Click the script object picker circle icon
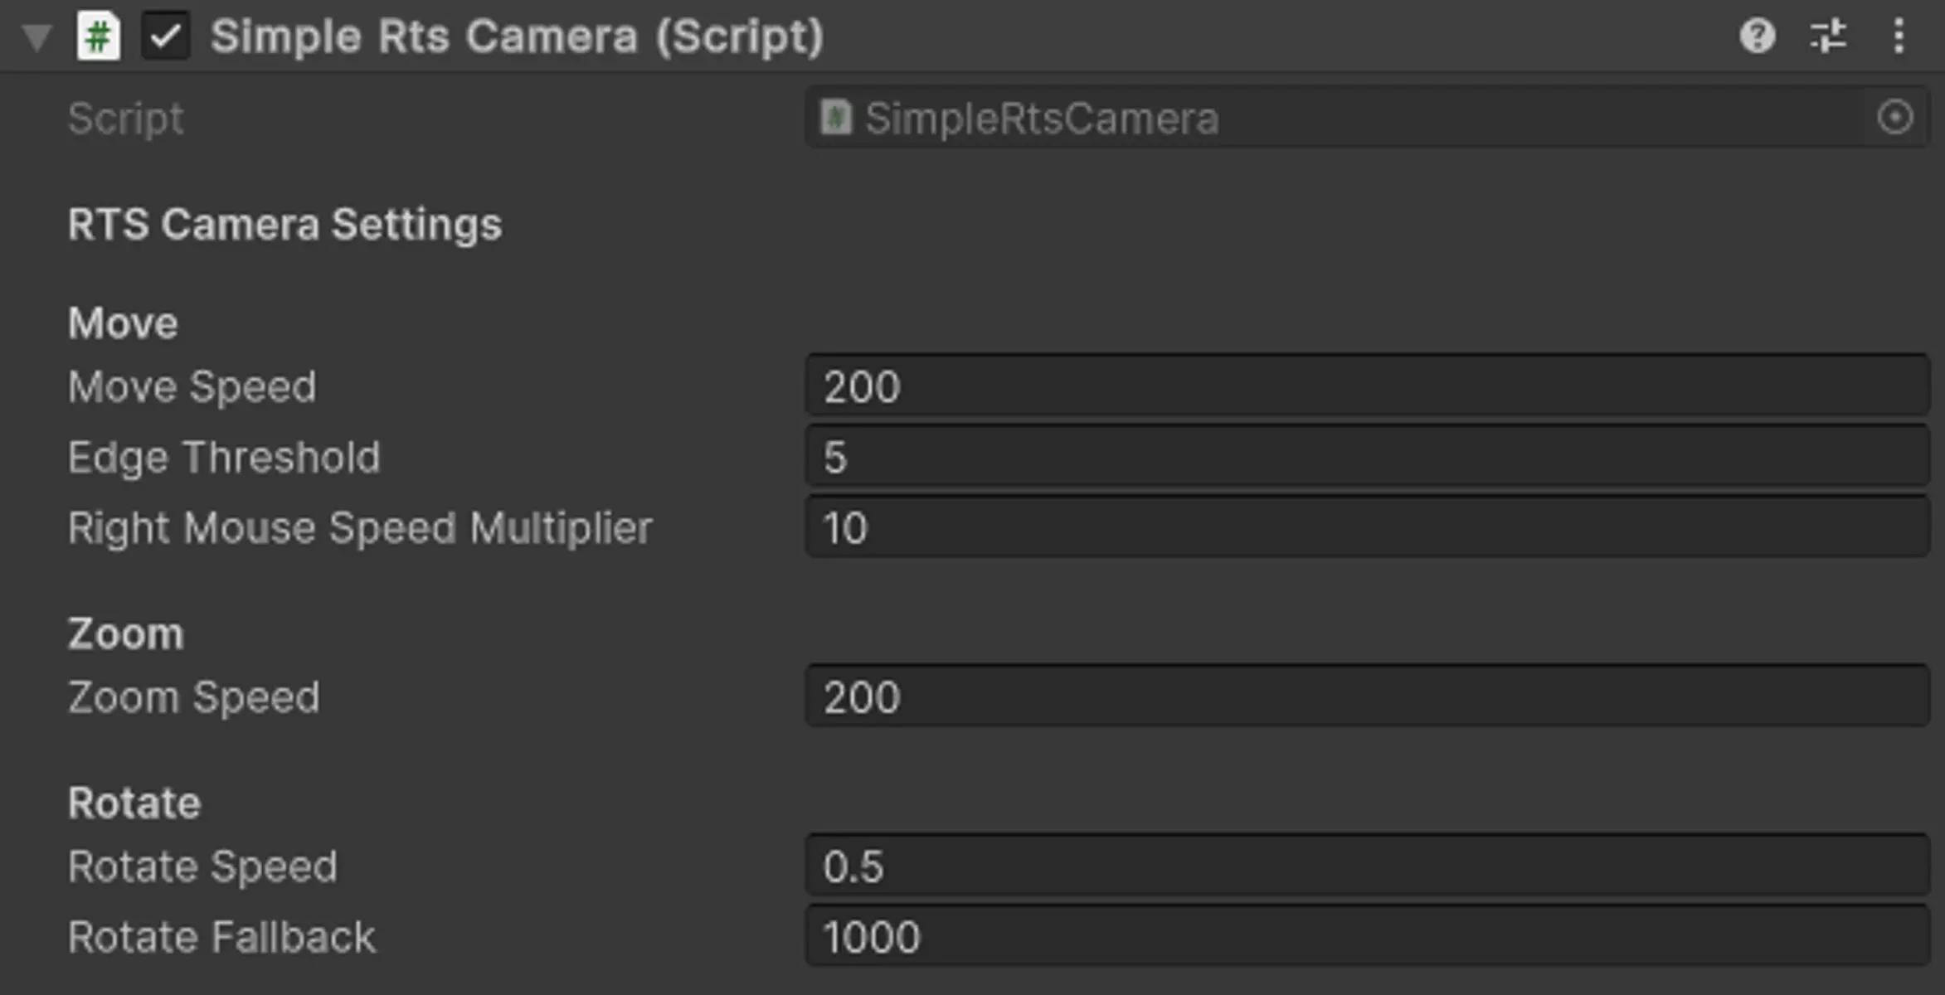 pos(1895,117)
